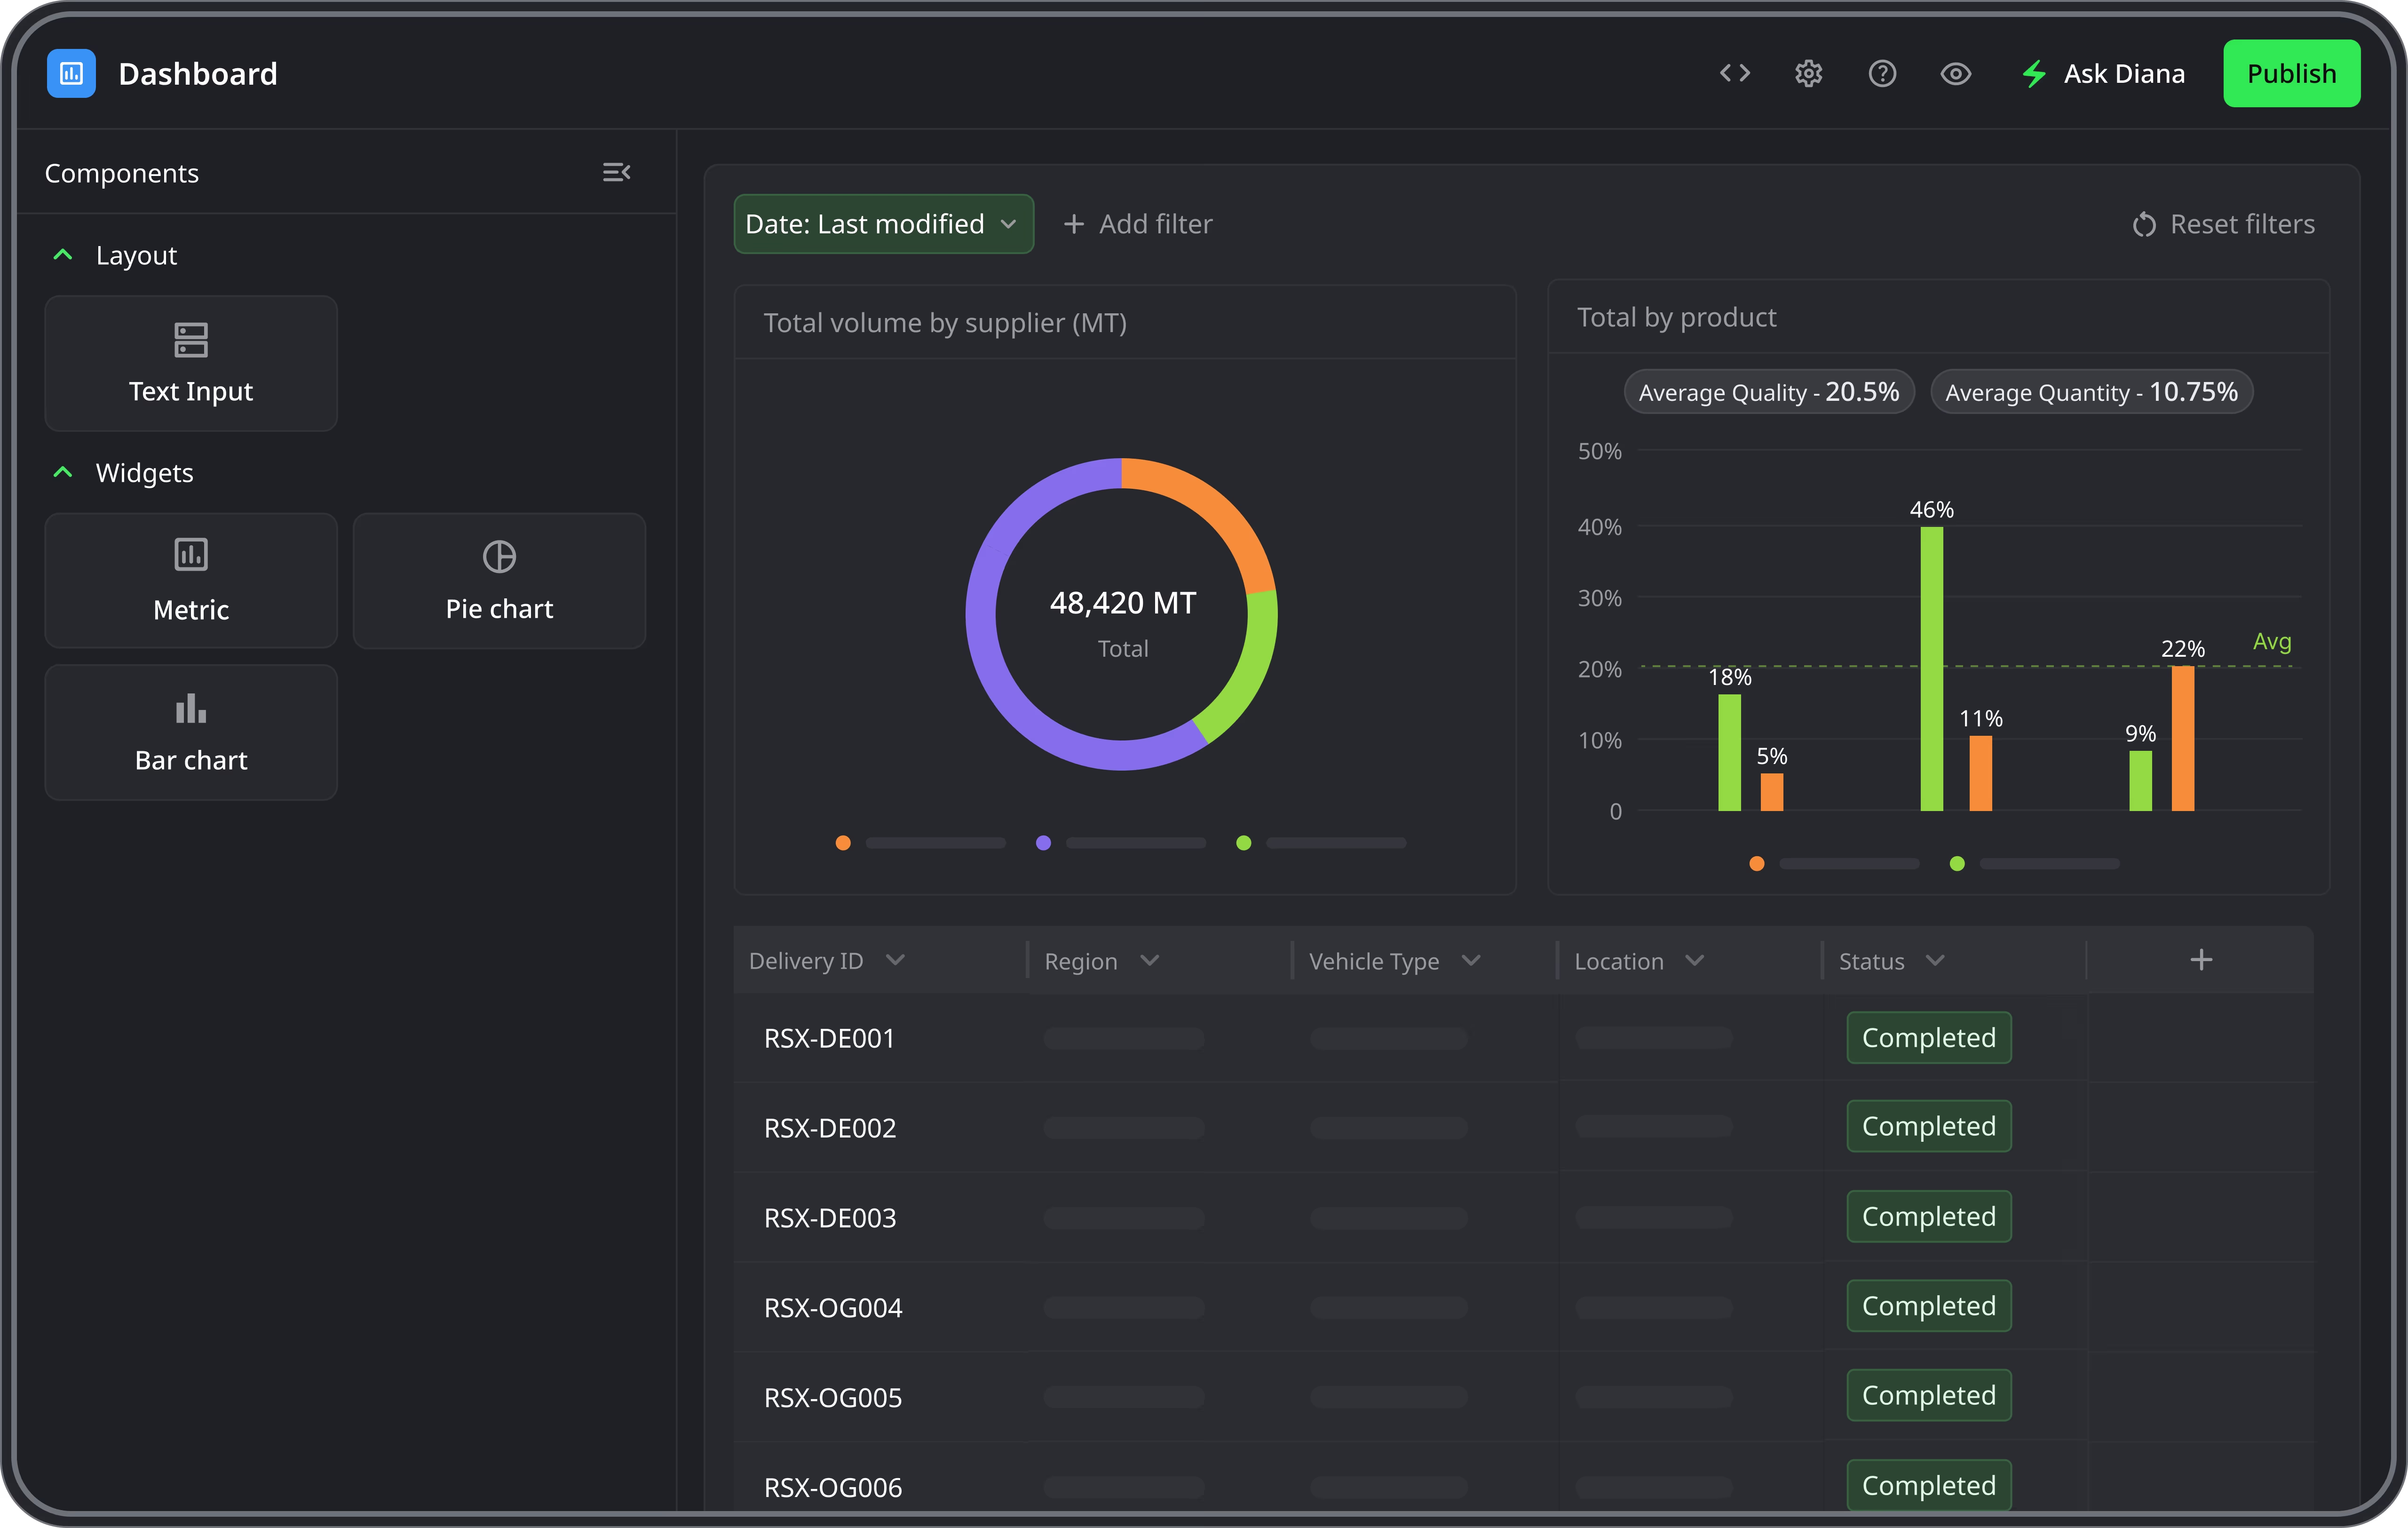The image size is (2408, 1528).
Task: Click the green legend dot under donut chart
Action: point(1243,843)
